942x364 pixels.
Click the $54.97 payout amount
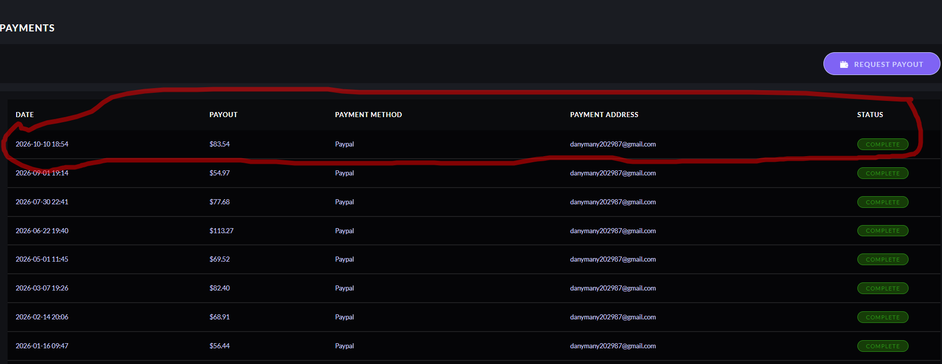pyautogui.click(x=219, y=173)
